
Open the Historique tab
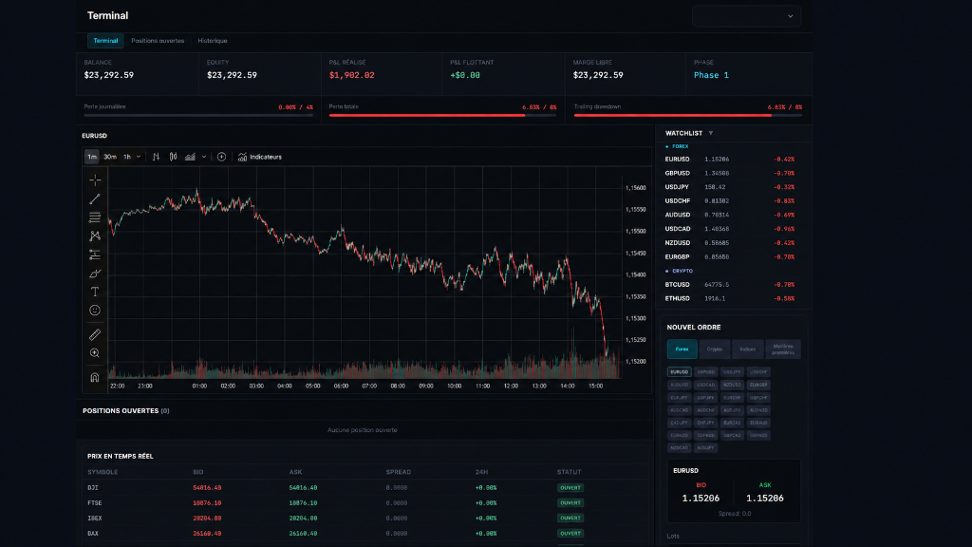(213, 41)
